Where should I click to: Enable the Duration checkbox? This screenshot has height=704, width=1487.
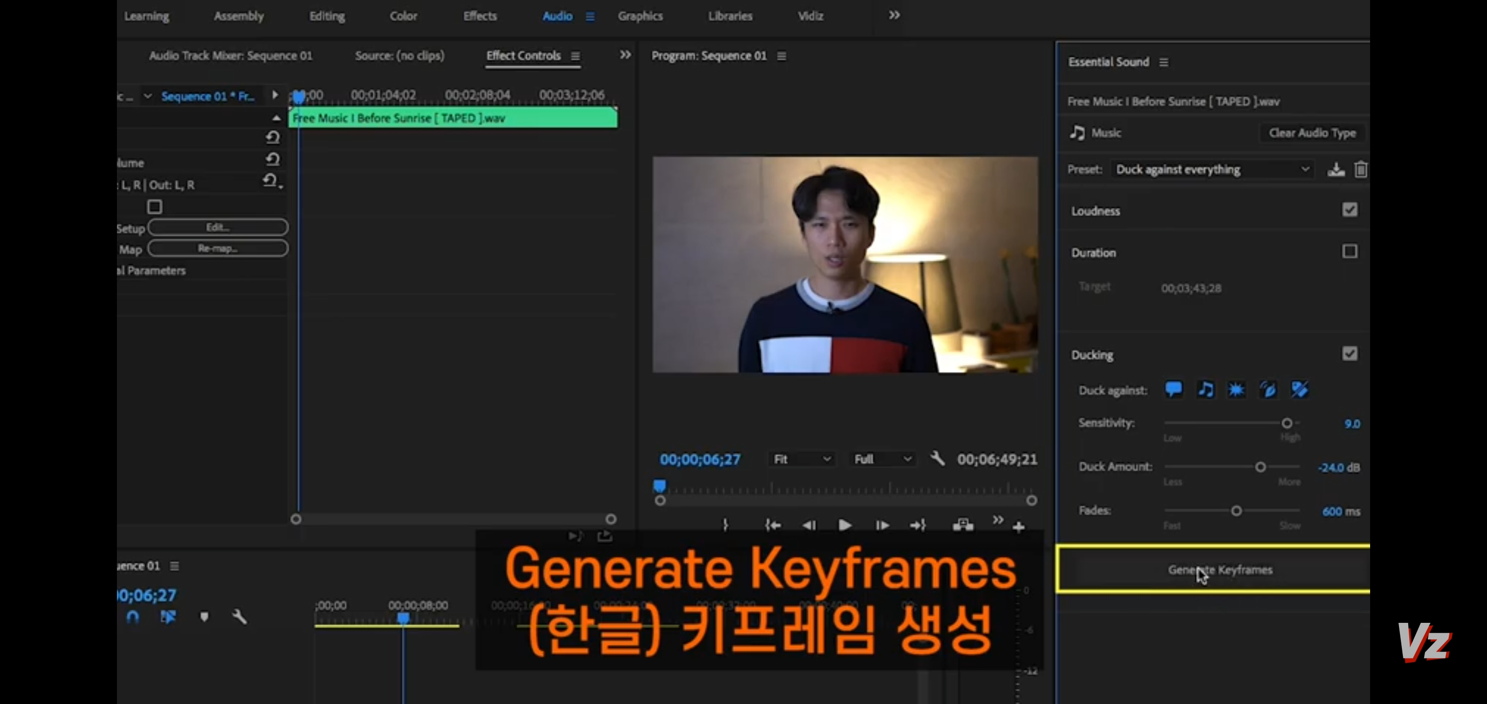point(1350,252)
